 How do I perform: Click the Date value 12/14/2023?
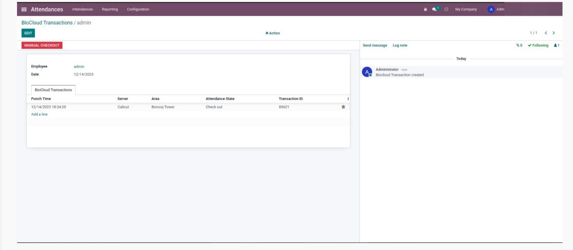pos(83,74)
